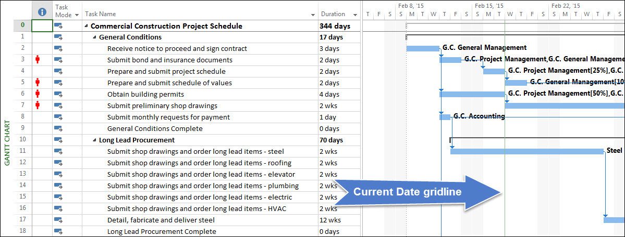Click the 12 wks duration cell
Viewport: 625px width, 237px height.
point(329,220)
